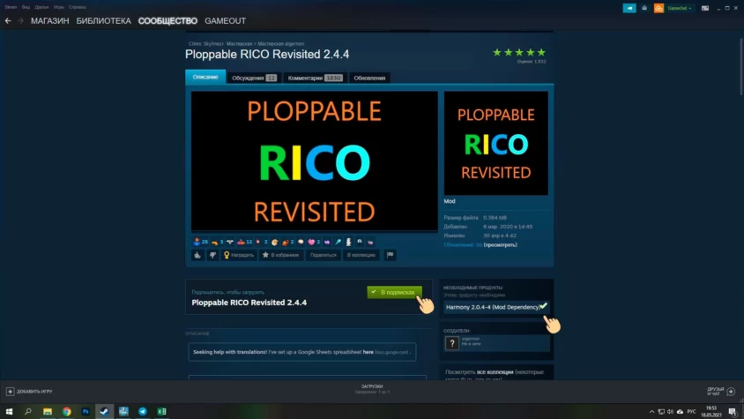Click the award icon with count 12
The image size is (744, 419).
244,242
